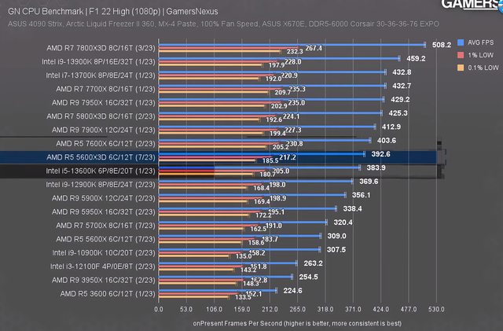Click the 508.2 average FPS value
503x331 pixels.
point(420,45)
